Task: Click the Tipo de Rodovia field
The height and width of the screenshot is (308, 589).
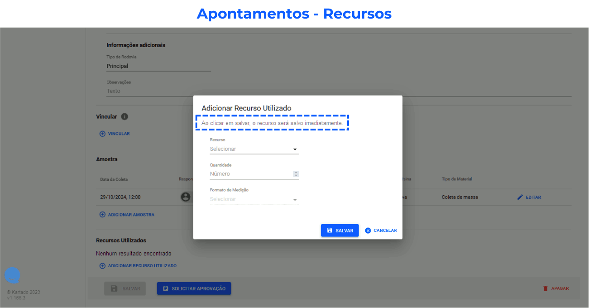Action: [x=158, y=66]
